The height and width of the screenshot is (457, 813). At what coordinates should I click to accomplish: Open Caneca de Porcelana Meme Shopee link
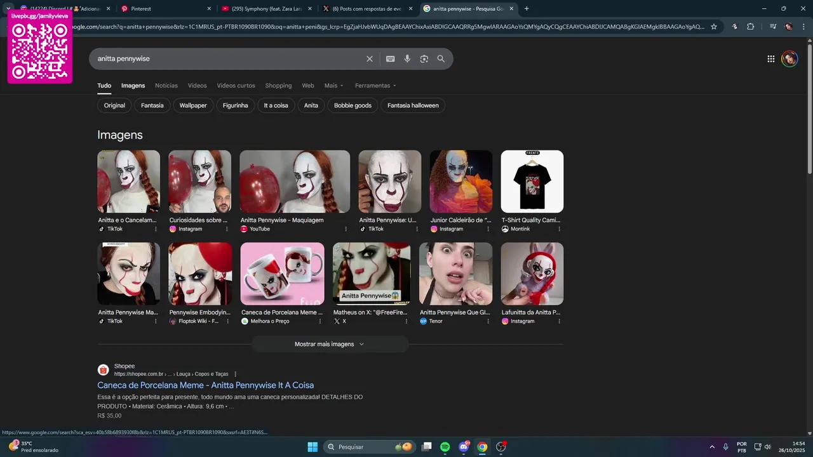205,385
